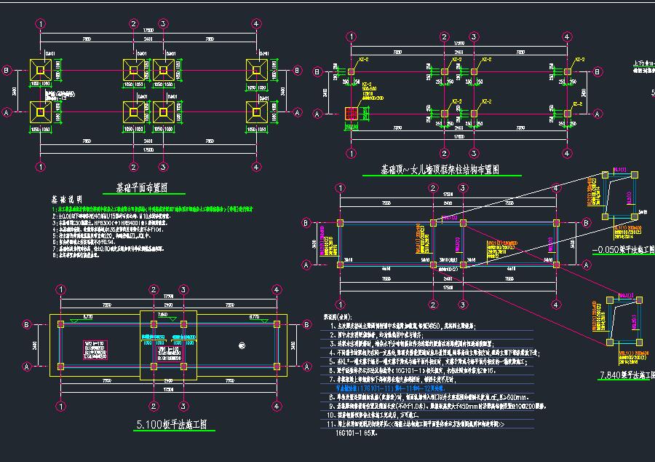Click the red hatched KZ-2 column at axis A-1
Viewport: 655px width, 462px height.
click(352, 113)
